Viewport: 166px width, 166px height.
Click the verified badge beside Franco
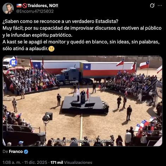tap(26, 152)
